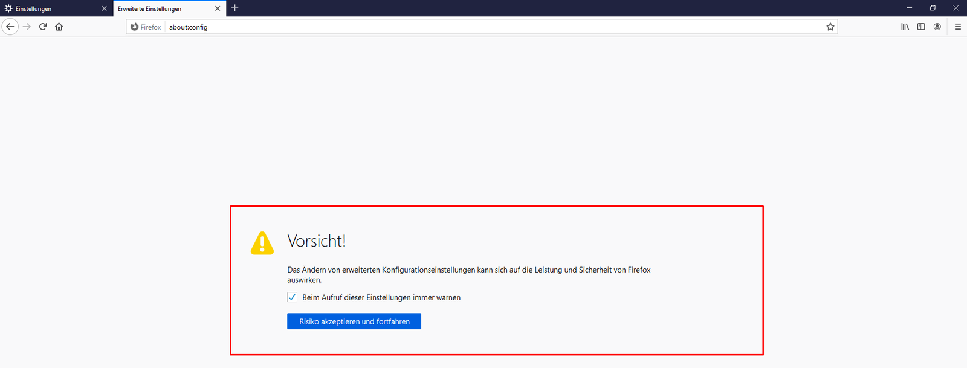Click 'Risiko akzeptieren und fortfahren' button
The width and height of the screenshot is (967, 368).
coord(354,321)
